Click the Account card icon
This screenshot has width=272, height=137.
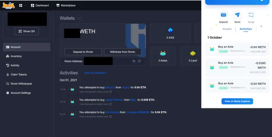pos(7,47)
